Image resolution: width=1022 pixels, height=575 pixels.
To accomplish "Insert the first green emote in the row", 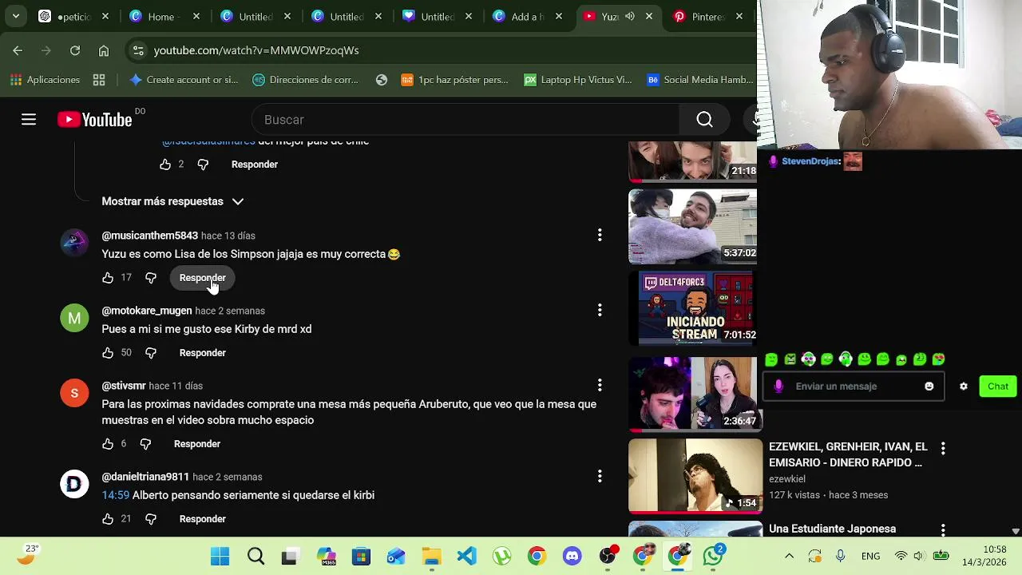I will [x=771, y=359].
